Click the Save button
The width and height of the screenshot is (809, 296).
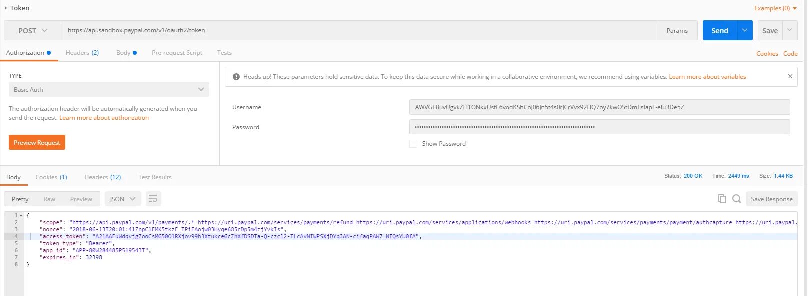point(770,30)
